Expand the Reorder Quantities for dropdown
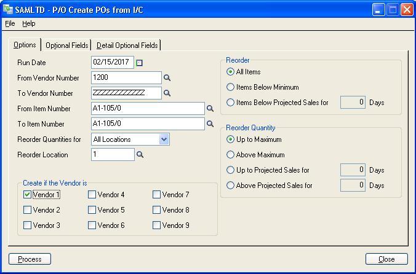Image resolution: width=416 pixels, height=274 pixels. 164,139
